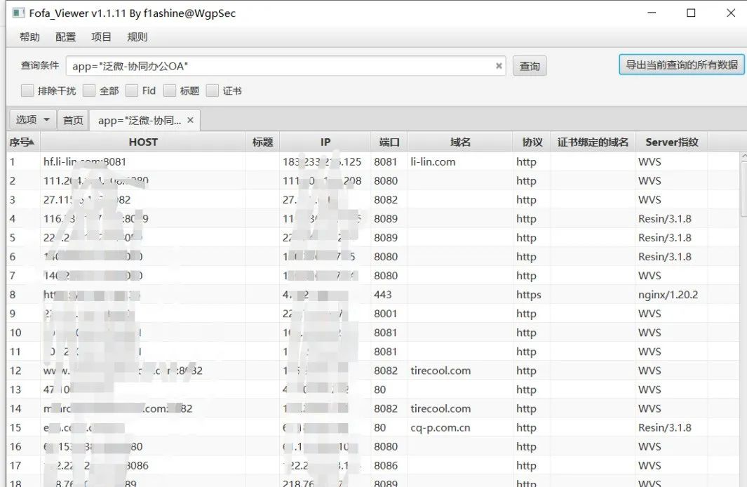Select Resin/3.1.8 in row 6

[x=664, y=256]
